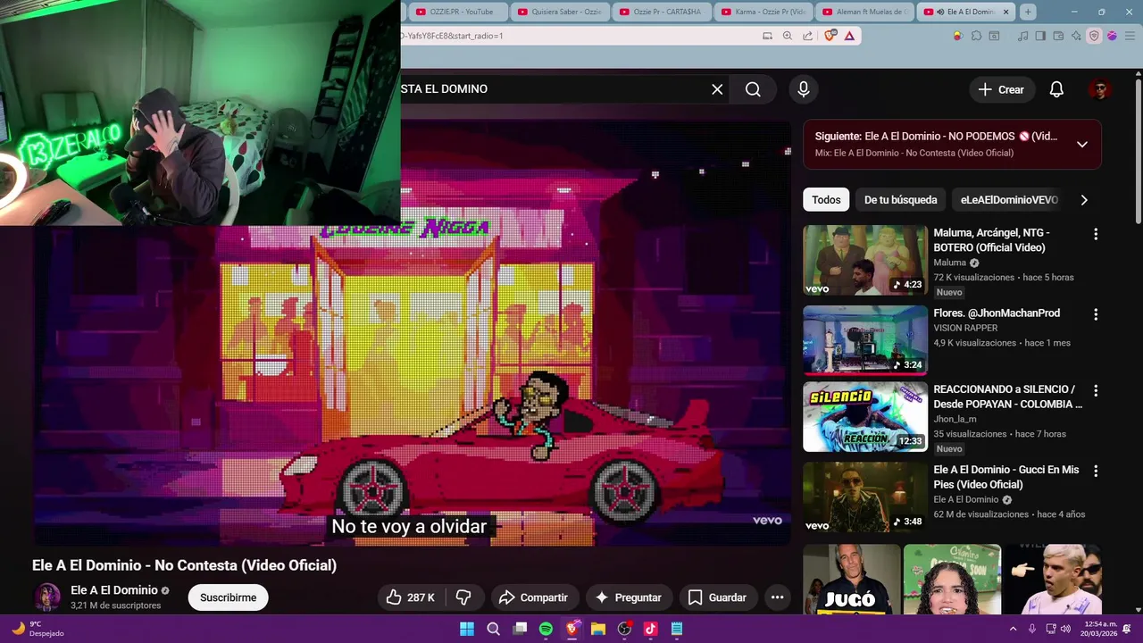
Task: Open the Brave VPN shield icon
Action: point(1094,36)
